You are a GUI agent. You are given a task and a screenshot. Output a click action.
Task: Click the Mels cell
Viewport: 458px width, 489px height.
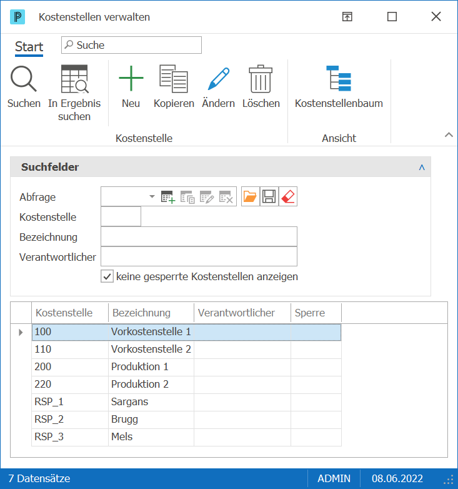(x=151, y=436)
